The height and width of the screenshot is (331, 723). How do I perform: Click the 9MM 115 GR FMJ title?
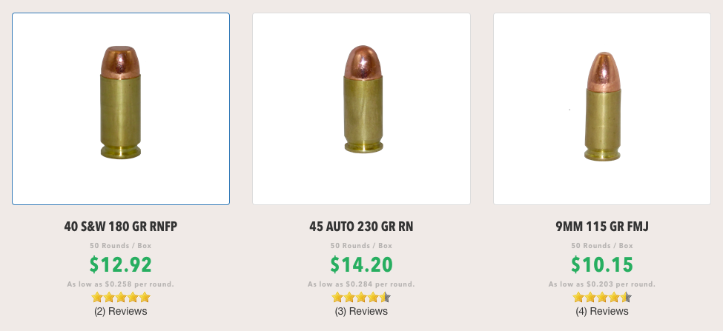click(602, 227)
